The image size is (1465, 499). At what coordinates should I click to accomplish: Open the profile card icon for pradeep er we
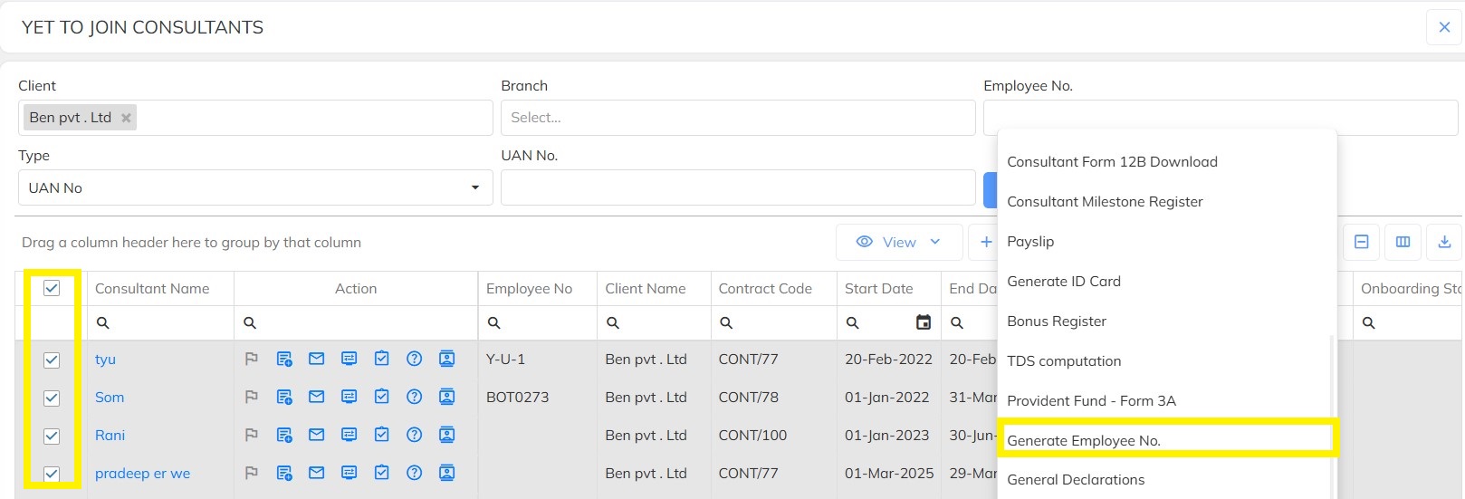pos(446,473)
